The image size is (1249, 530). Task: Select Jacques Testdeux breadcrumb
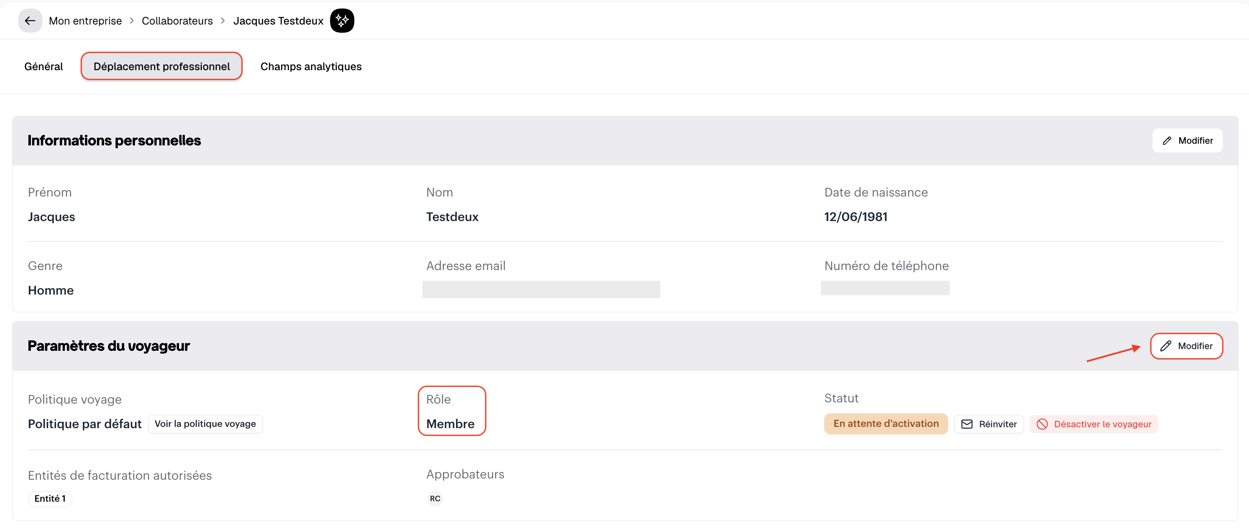[x=278, y=21]
